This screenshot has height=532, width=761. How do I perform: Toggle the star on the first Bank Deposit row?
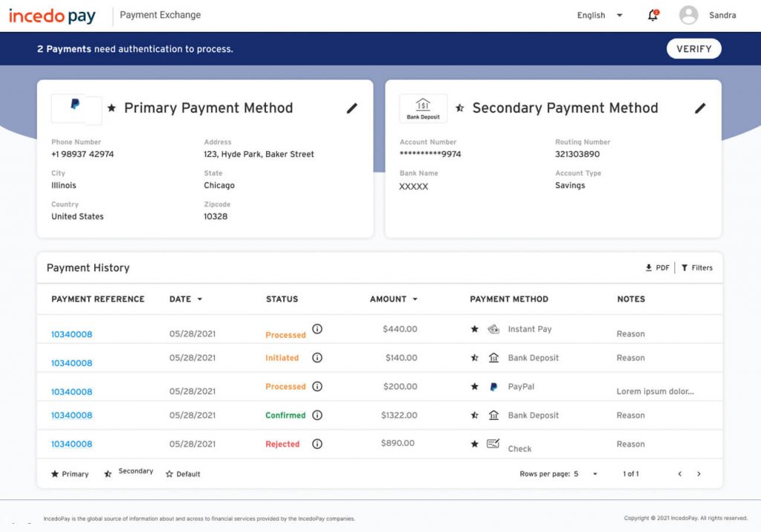click(473, 357)
